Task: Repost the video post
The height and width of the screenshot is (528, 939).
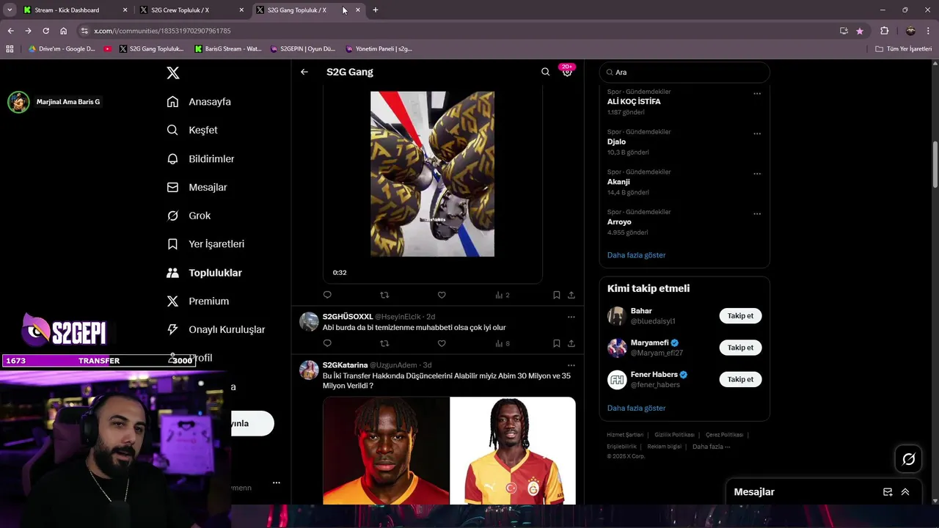Action: pyautogui.click(x=384, y=295)
